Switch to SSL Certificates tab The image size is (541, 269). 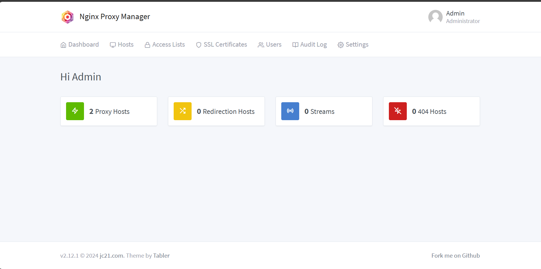coord(221,45)
